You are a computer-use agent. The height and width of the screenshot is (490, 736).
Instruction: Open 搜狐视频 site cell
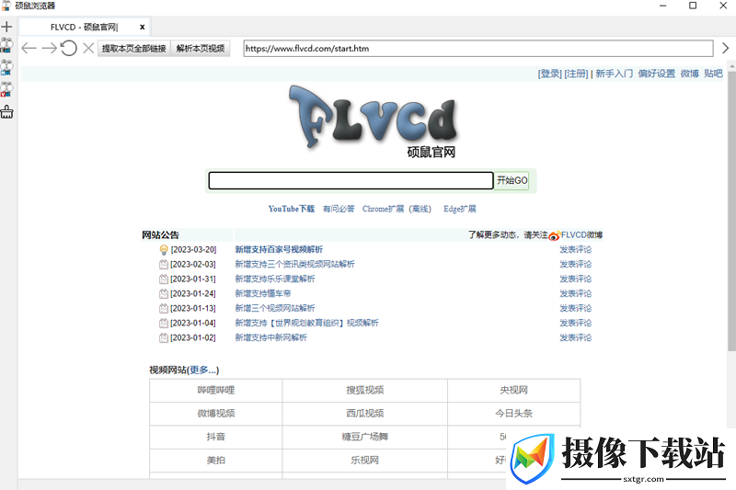tap(364, 390)
